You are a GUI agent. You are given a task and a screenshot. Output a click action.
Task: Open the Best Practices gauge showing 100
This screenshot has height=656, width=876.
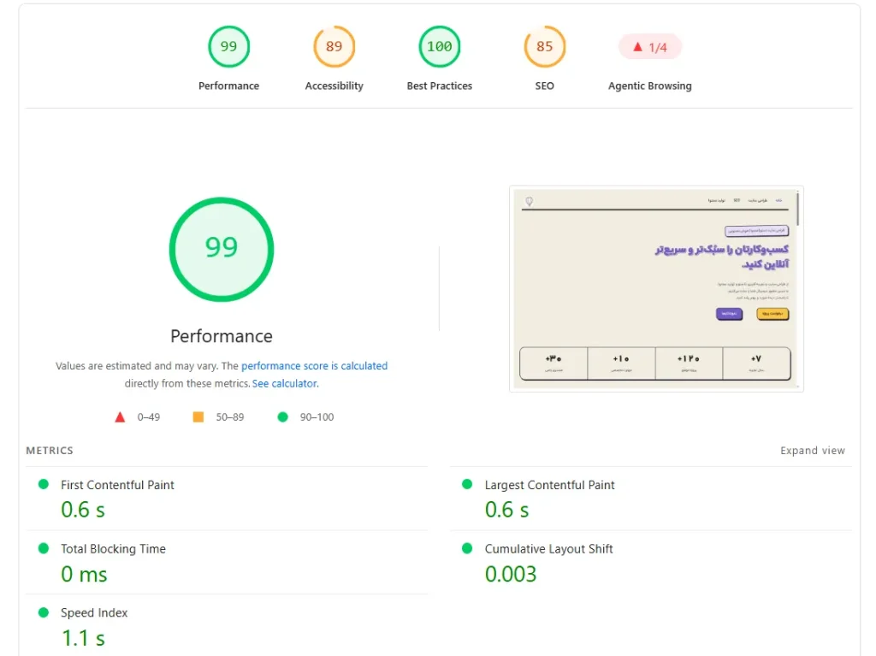click(440, 46)
